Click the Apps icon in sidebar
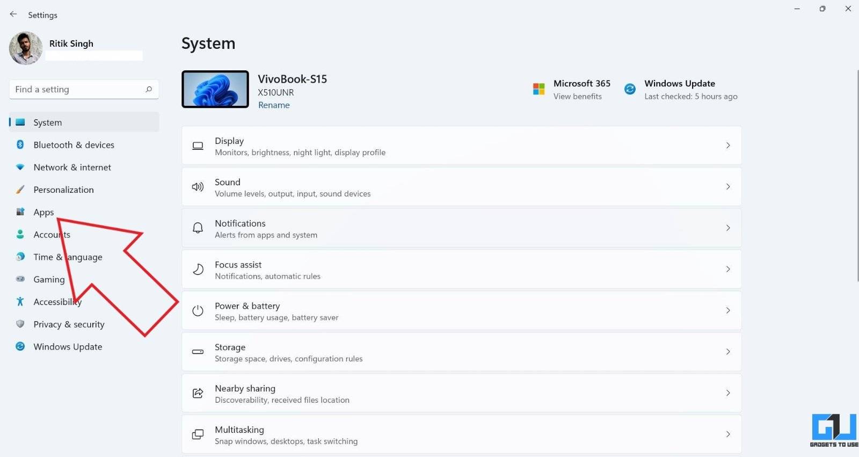The image size is (859, 457). [x=20, y=212]
